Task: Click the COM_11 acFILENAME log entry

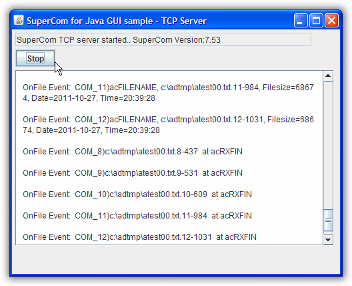Action: [x=168, y=93]
